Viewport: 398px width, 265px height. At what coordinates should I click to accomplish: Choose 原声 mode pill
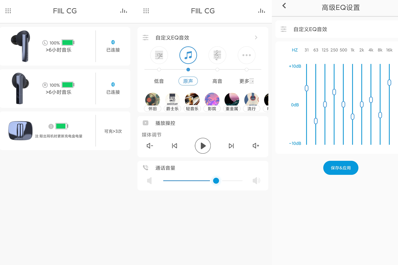tap(188, 81)
